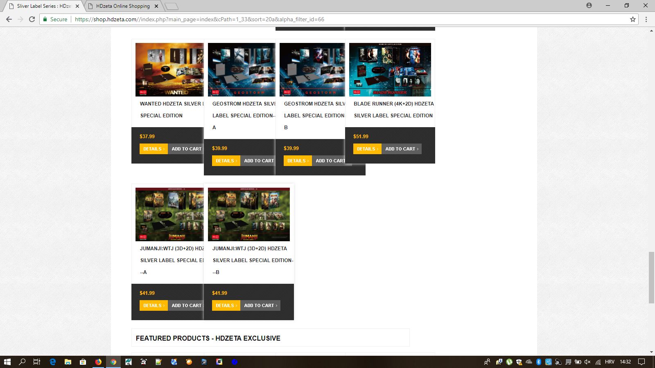Switch to Firefox in the taskbar

(98, 362)
